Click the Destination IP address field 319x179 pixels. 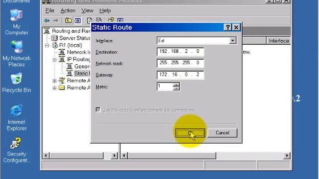click(x=180, y=52)
